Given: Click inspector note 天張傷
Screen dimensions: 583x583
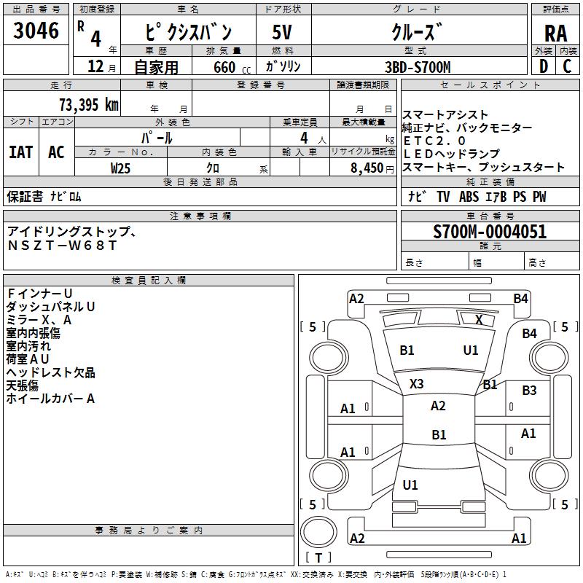Looking at the screenshot, I should tap(22, 386).
